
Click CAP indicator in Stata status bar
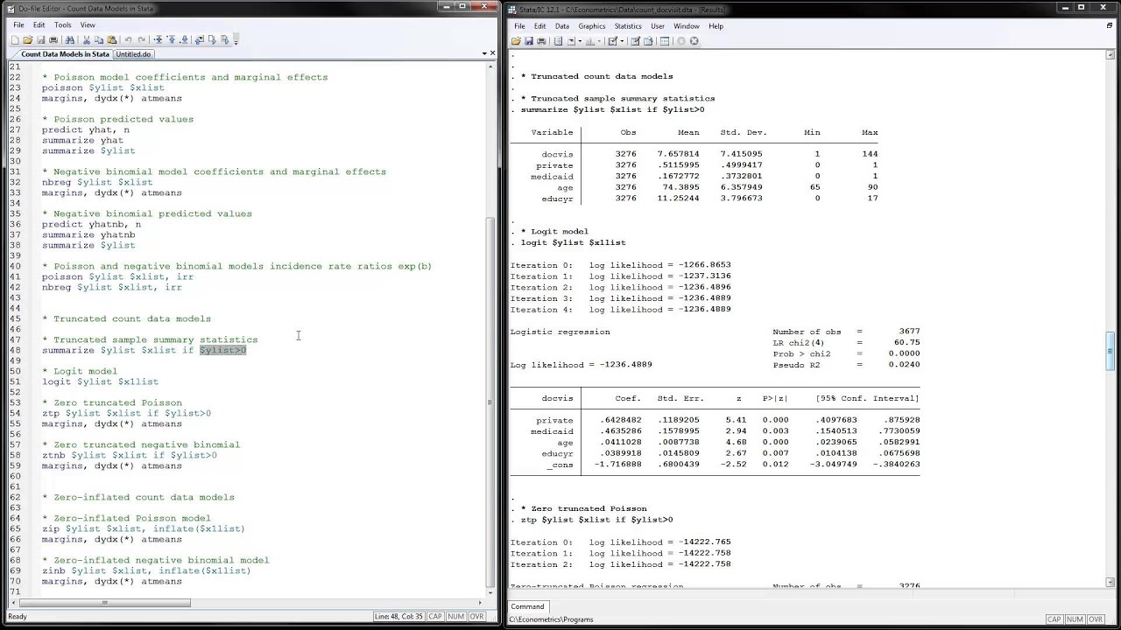tap(1054, 619)
